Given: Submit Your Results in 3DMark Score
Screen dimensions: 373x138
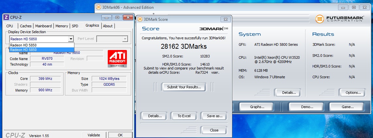Looking at the screenshot, I should pos(184,87).
